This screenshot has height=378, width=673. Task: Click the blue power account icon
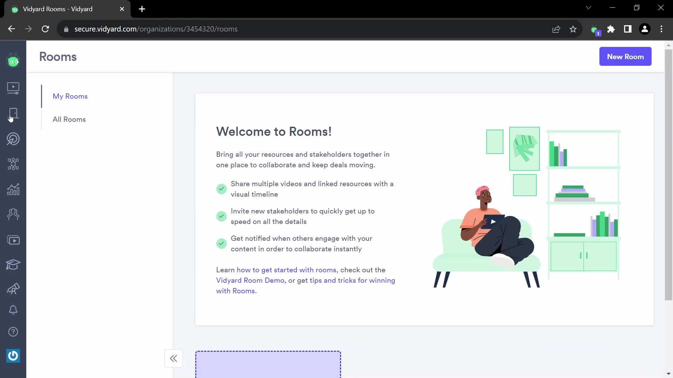pyautogui.click(x=13, y=356)
